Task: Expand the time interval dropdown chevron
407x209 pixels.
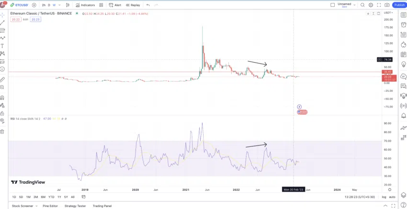Action: click(60, 5)
